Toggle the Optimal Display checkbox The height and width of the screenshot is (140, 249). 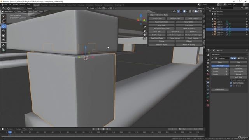[x=231, y=83]
